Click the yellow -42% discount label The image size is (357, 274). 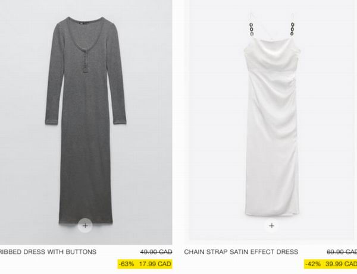pos(313,264)
